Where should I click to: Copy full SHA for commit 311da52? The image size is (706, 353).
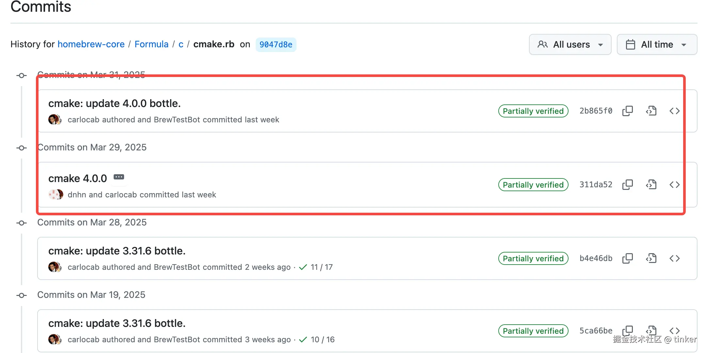tap(627, 185)
